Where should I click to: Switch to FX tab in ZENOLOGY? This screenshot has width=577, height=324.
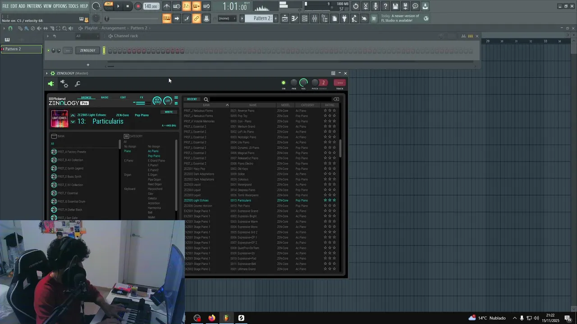click(142, 97)
